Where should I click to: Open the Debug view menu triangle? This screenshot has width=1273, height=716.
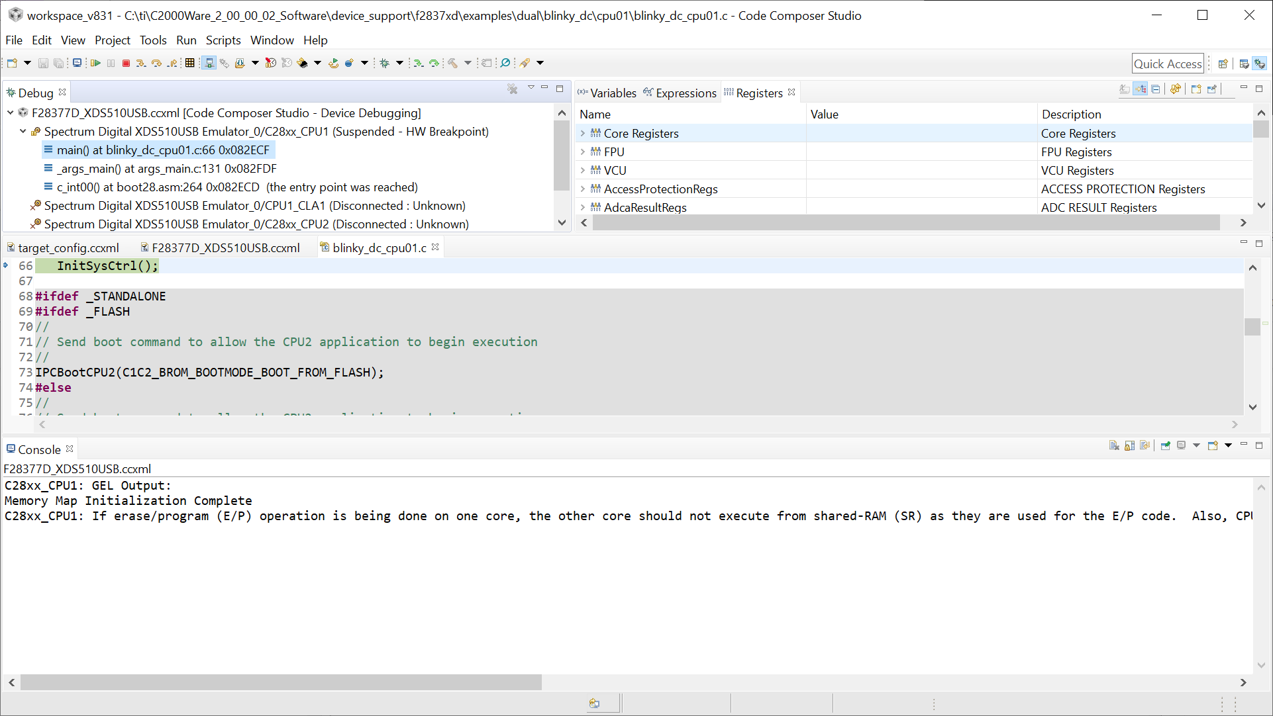pos(531,88)
